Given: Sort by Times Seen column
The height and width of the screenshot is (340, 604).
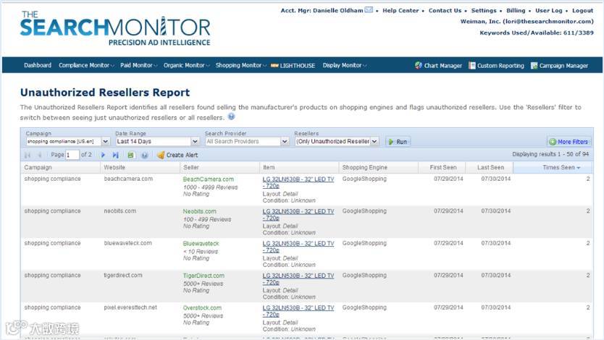Looking at the screenshot, I should (x=553, y=167).
